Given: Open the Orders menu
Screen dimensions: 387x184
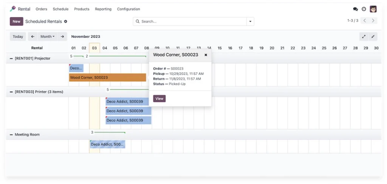Looking at the screenshot, I should click(41, 9).
